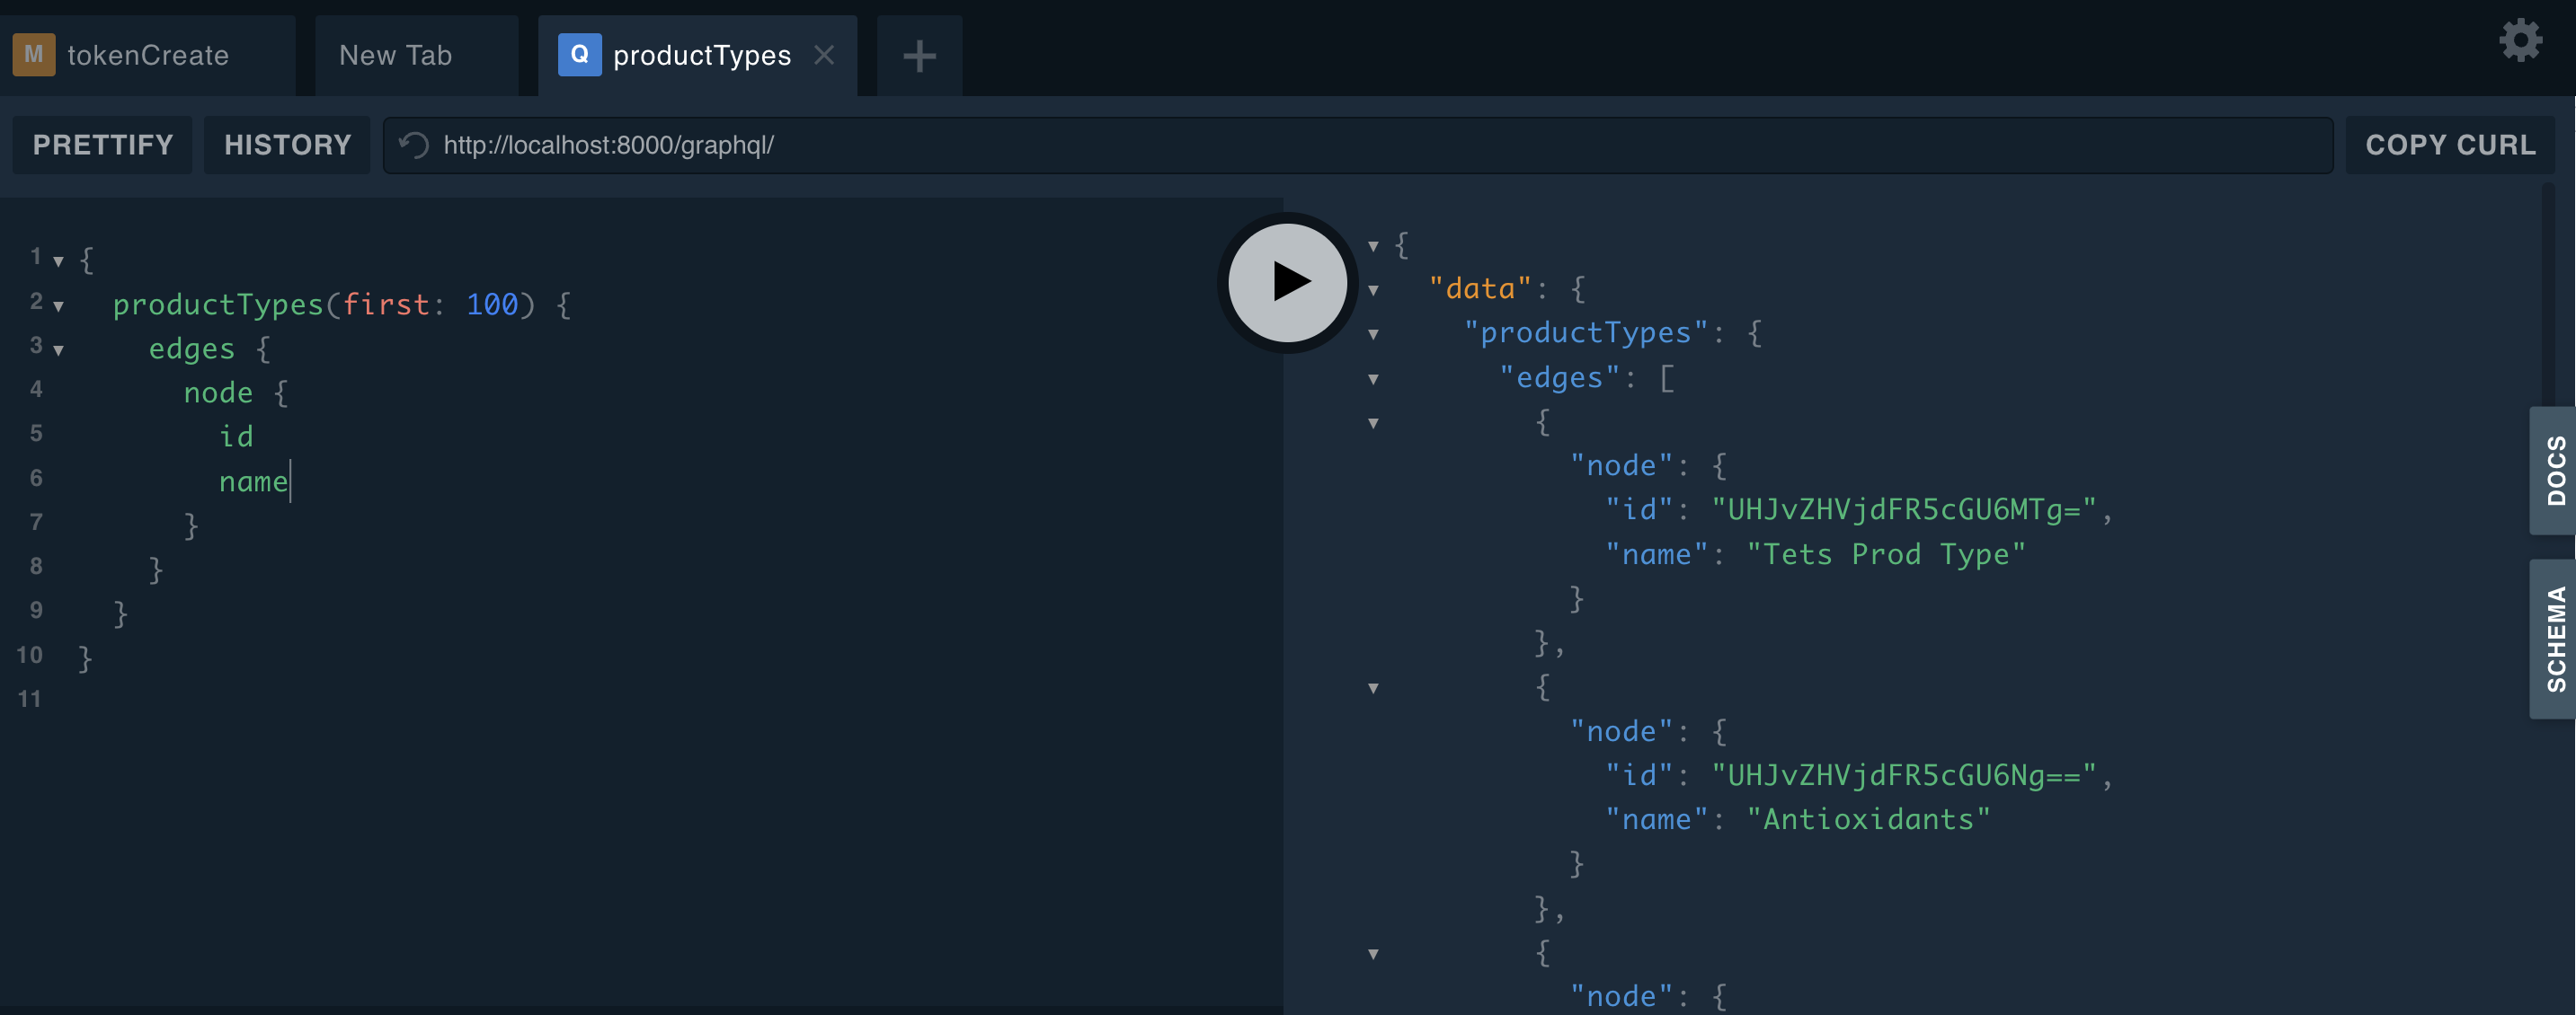2576x1015 pixels.
Task: Click the productTypes field in the query editor
Action: coord(218,304)
